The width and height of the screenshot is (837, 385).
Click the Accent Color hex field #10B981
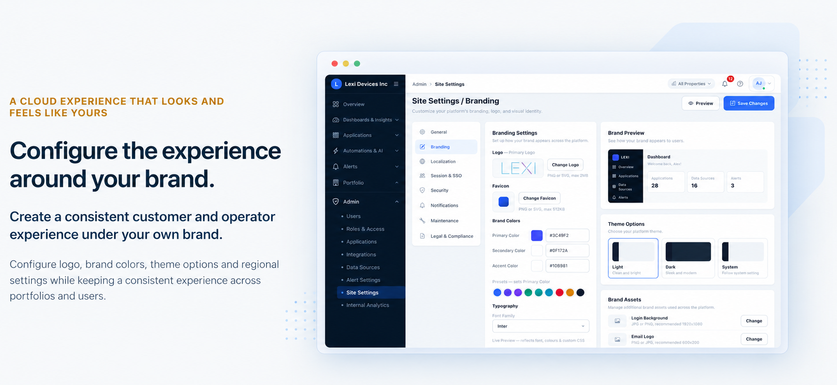tap(567, 265)
